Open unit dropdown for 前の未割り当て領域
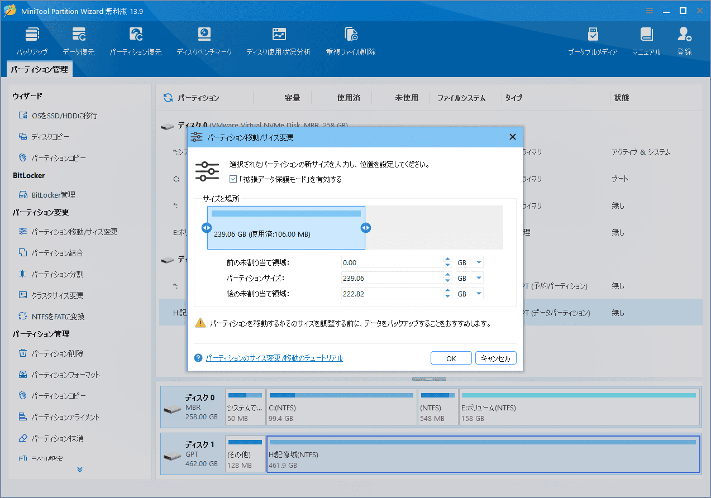The width and height of the screenshot is (711, 498). point(479,262)
